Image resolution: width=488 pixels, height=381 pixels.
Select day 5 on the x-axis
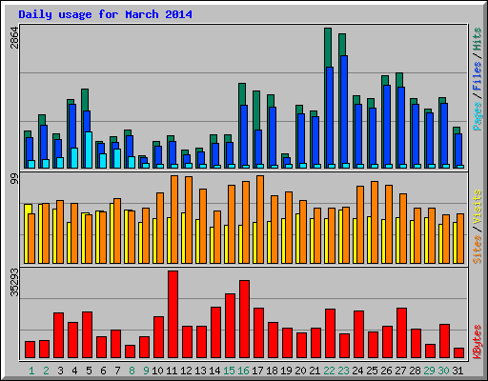(x=89, y=371)
